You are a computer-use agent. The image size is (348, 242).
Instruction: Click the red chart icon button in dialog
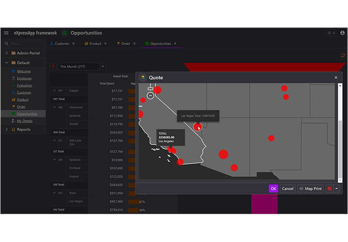pos(330,189)
